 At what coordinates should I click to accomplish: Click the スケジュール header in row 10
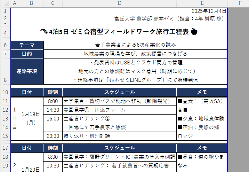click(x=119, y=92)
